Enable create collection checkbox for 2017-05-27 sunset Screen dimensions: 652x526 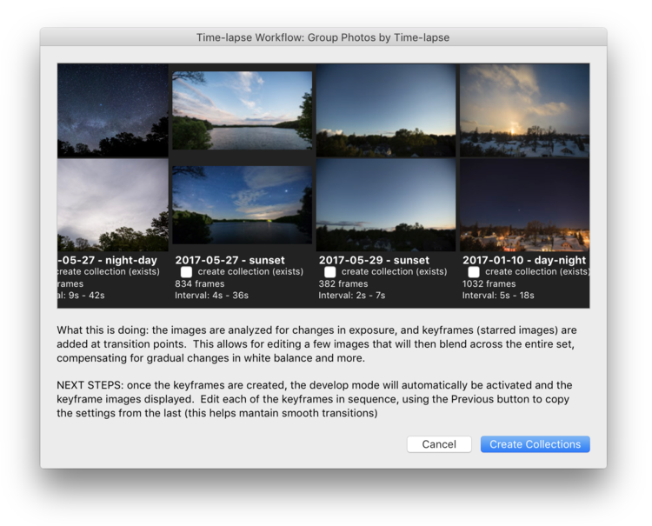pos(186,272)
